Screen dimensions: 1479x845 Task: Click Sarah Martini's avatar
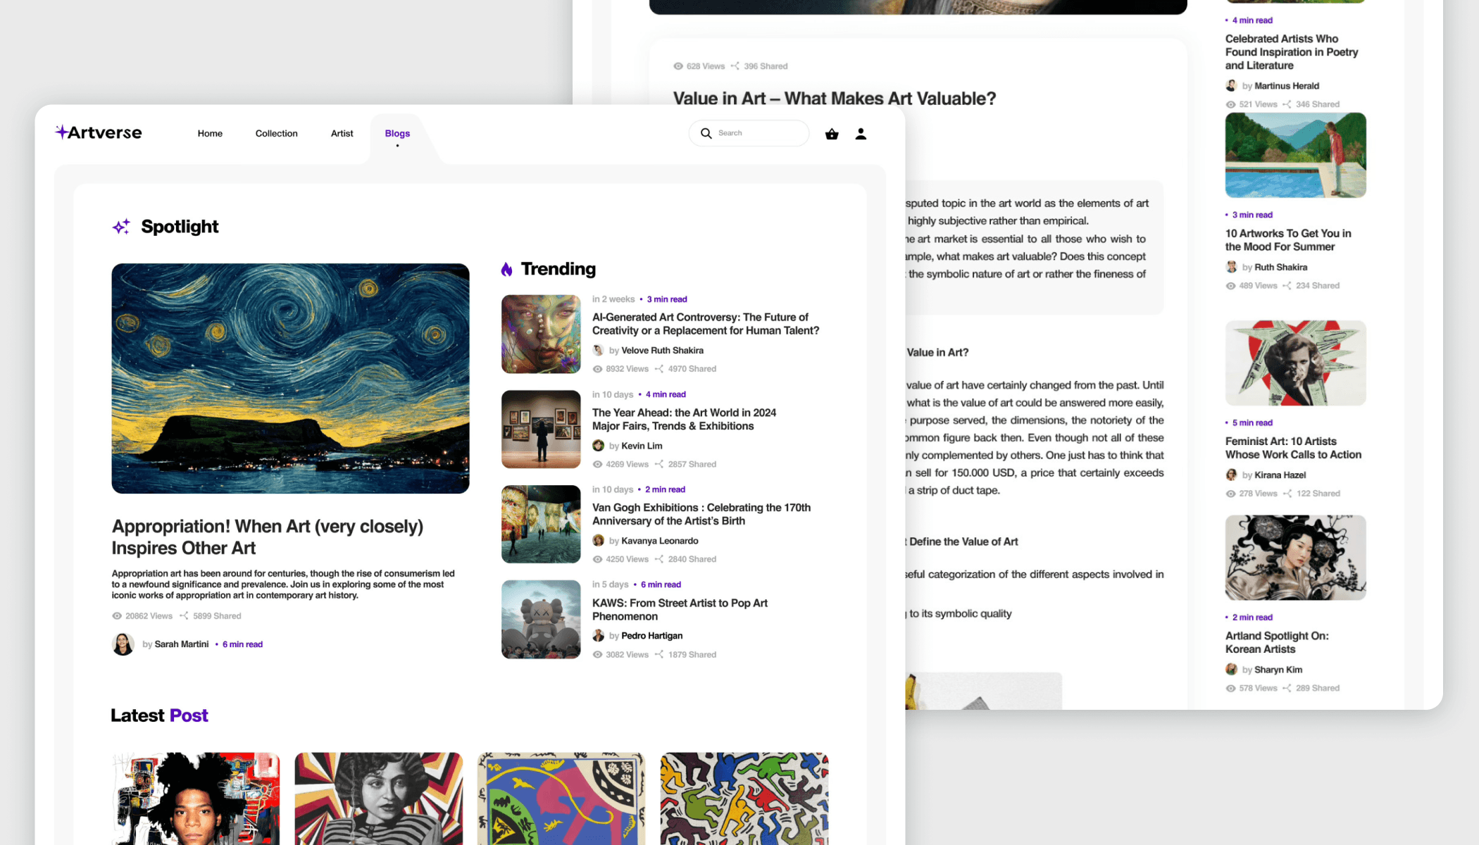coord(123,644)
